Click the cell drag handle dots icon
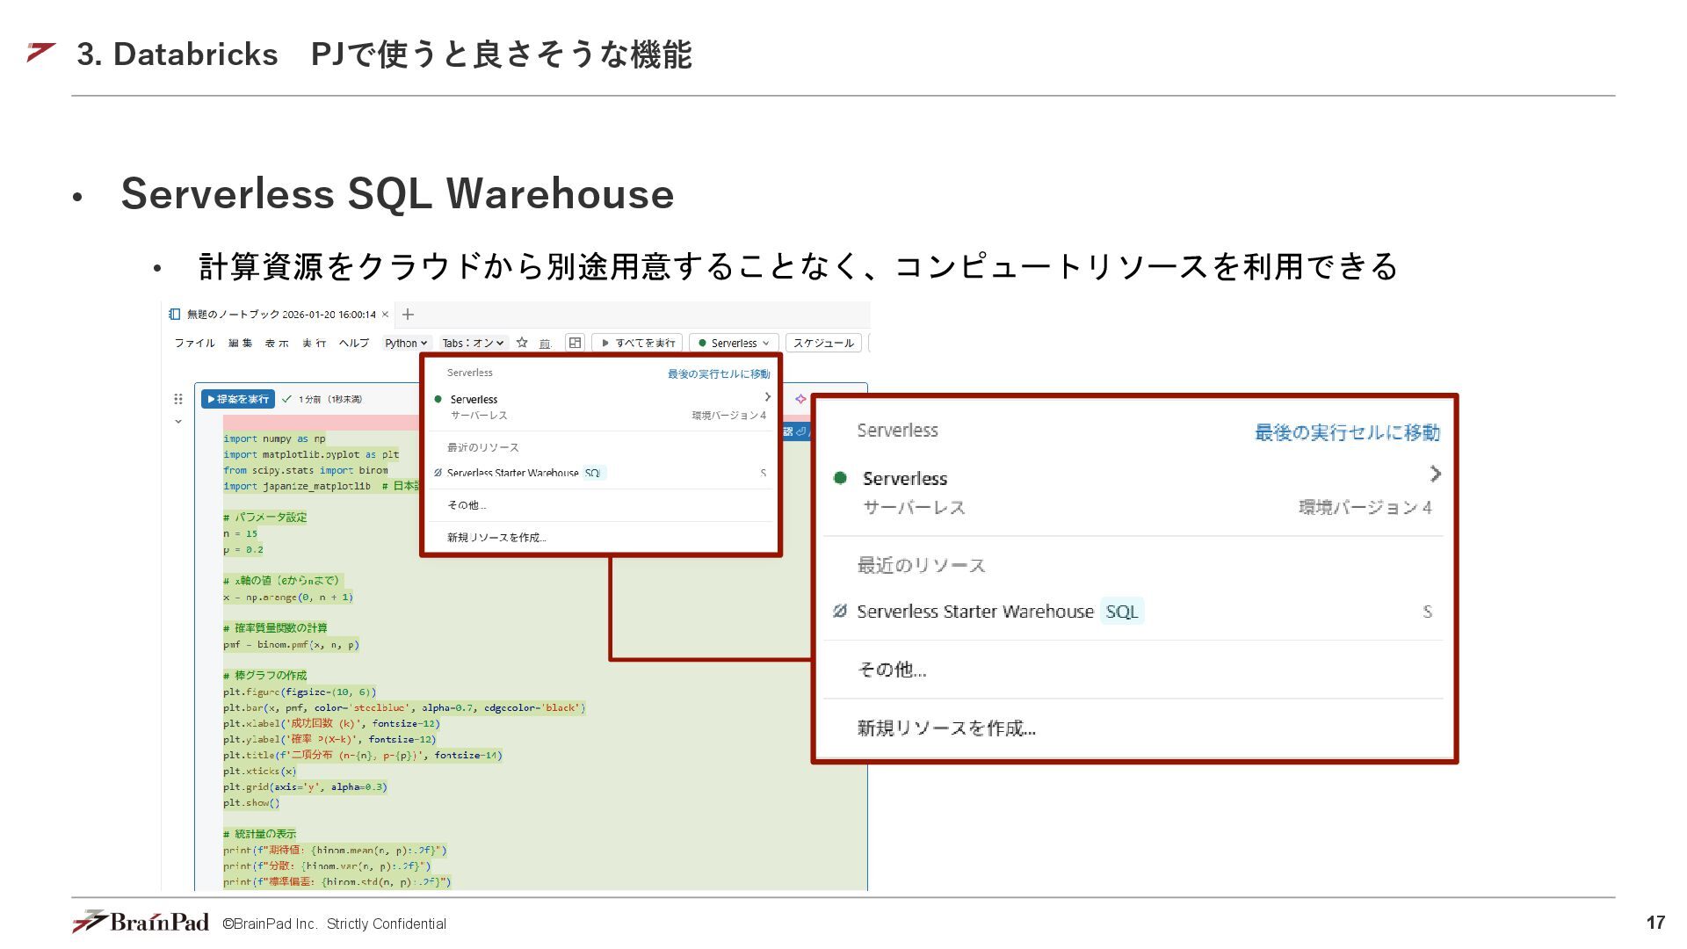This screenshot has height=949, width=1687. click(x=178, y=399)
